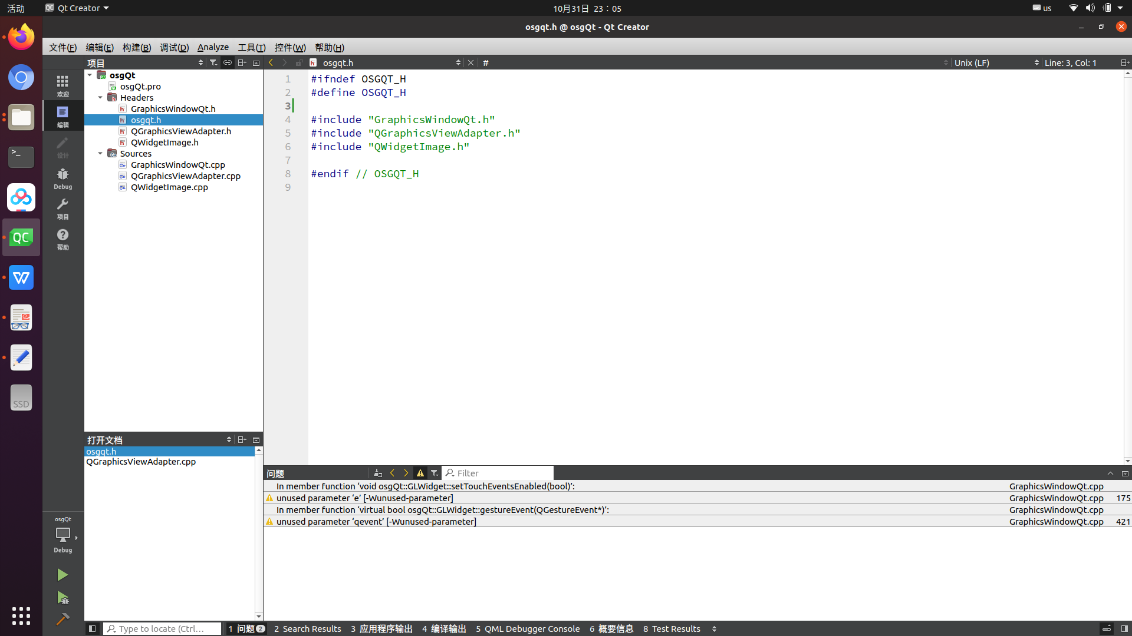Open the Analyze menu
The image size is (1132, 636).
tap(213, 47)
